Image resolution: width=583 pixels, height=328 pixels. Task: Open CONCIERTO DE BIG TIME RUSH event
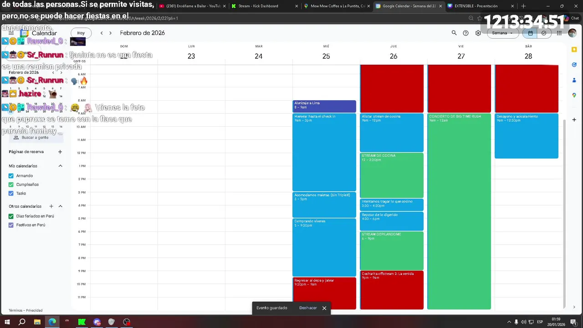[x=459, y=211]
